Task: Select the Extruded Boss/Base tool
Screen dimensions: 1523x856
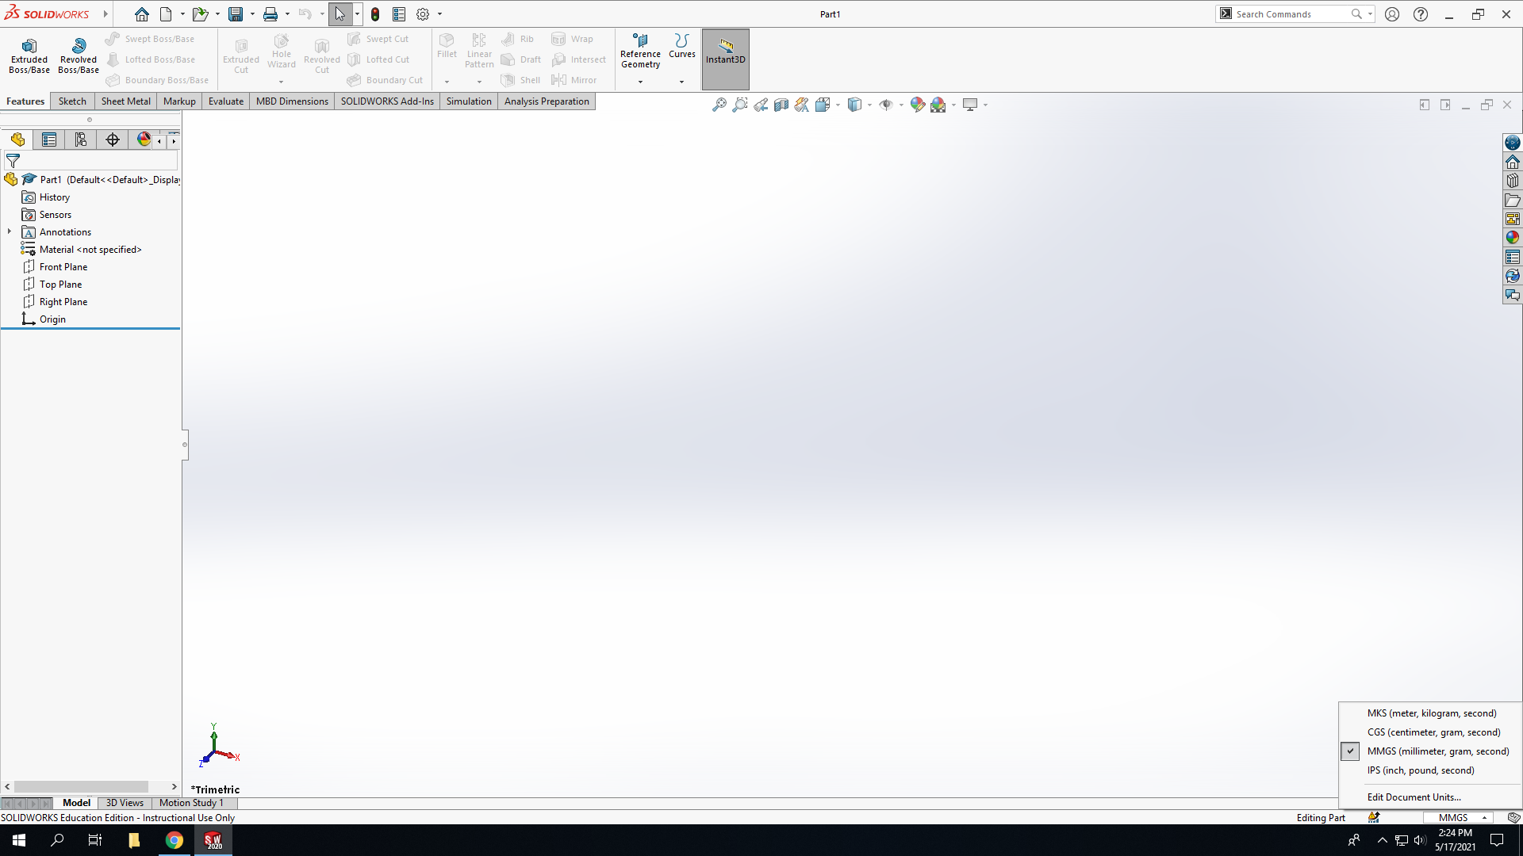Action: 29,56
